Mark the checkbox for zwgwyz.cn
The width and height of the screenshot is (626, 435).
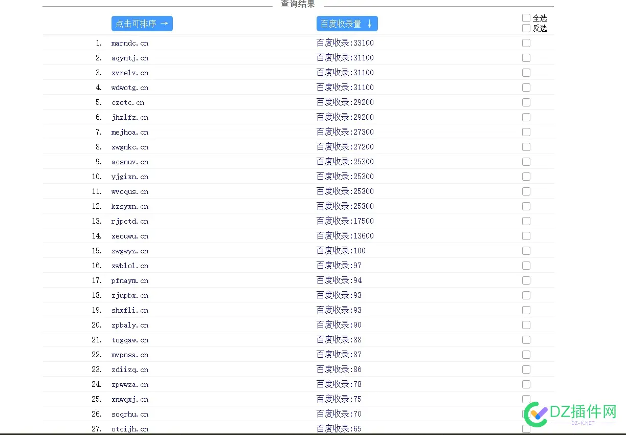[526, 251]
